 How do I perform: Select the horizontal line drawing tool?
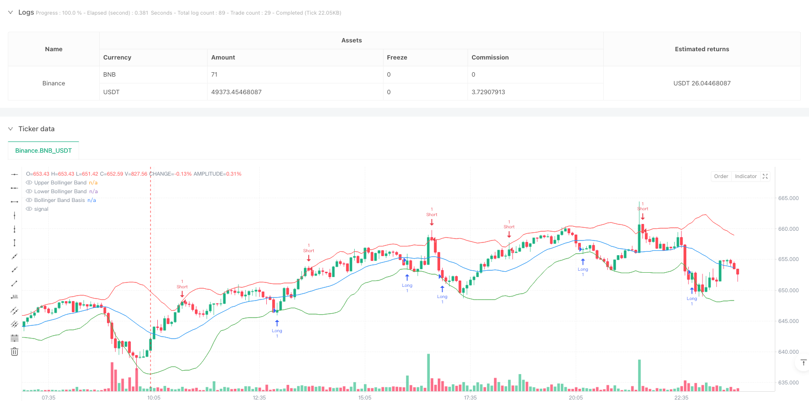15,174
